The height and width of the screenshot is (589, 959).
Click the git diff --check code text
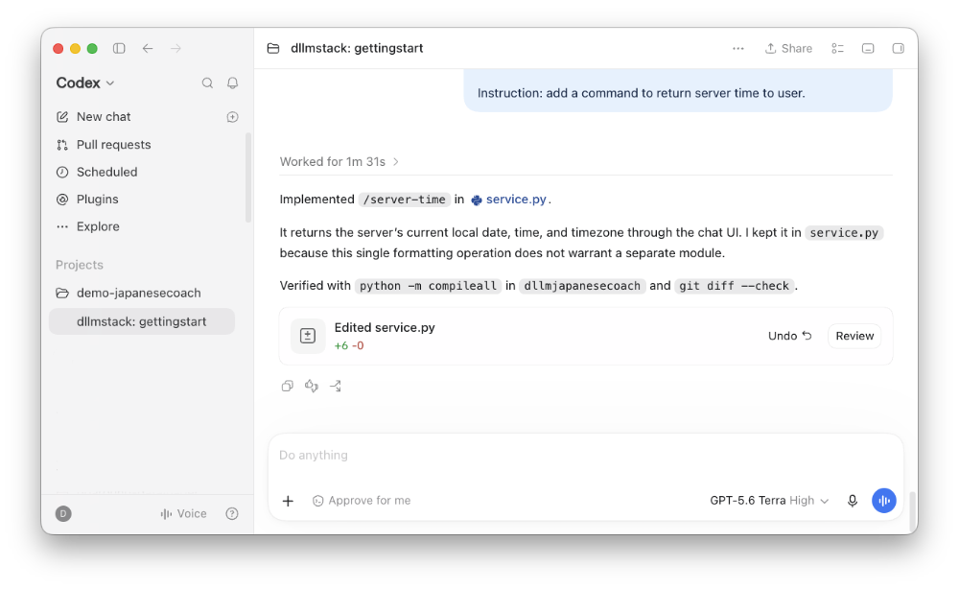click(737, 286)
